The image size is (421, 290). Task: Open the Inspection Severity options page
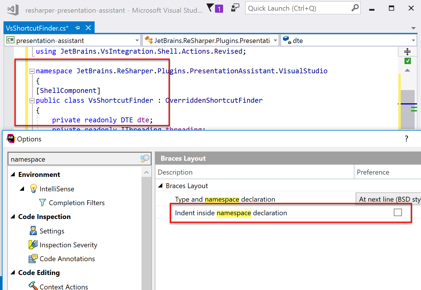[x=68, y=245]
